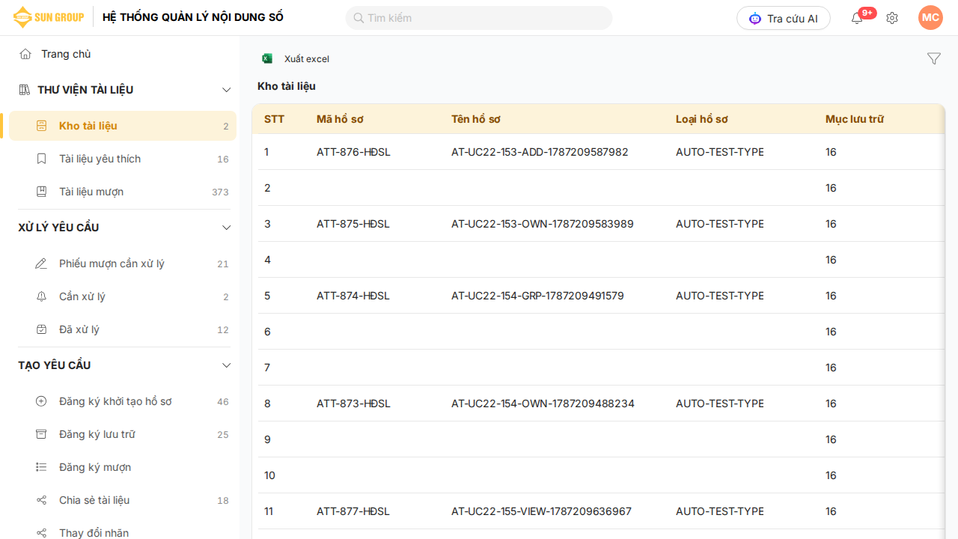Click the pencil icon for Phiếu mượn cần xử lý
This screenshot has height=539, width=958.
coord(42,264)
